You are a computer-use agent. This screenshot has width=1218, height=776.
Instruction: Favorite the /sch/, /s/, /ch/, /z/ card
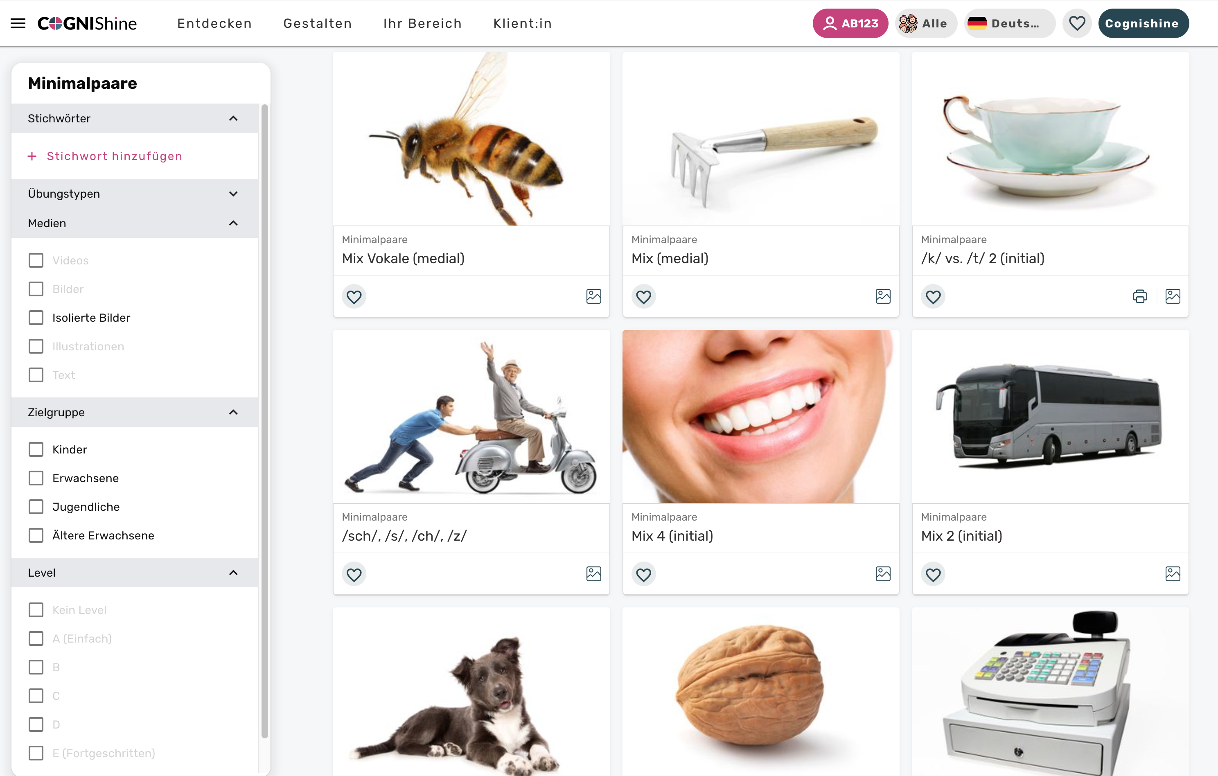pyautogui.click(x=354, y=574)
